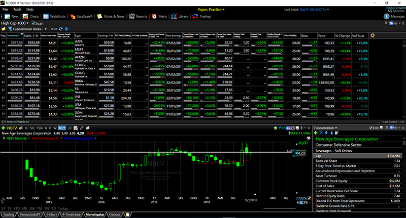Screen dimensions: 406x218
Task: Click the blue move down arrow in Fundamentals
Action: coord(331,133)
